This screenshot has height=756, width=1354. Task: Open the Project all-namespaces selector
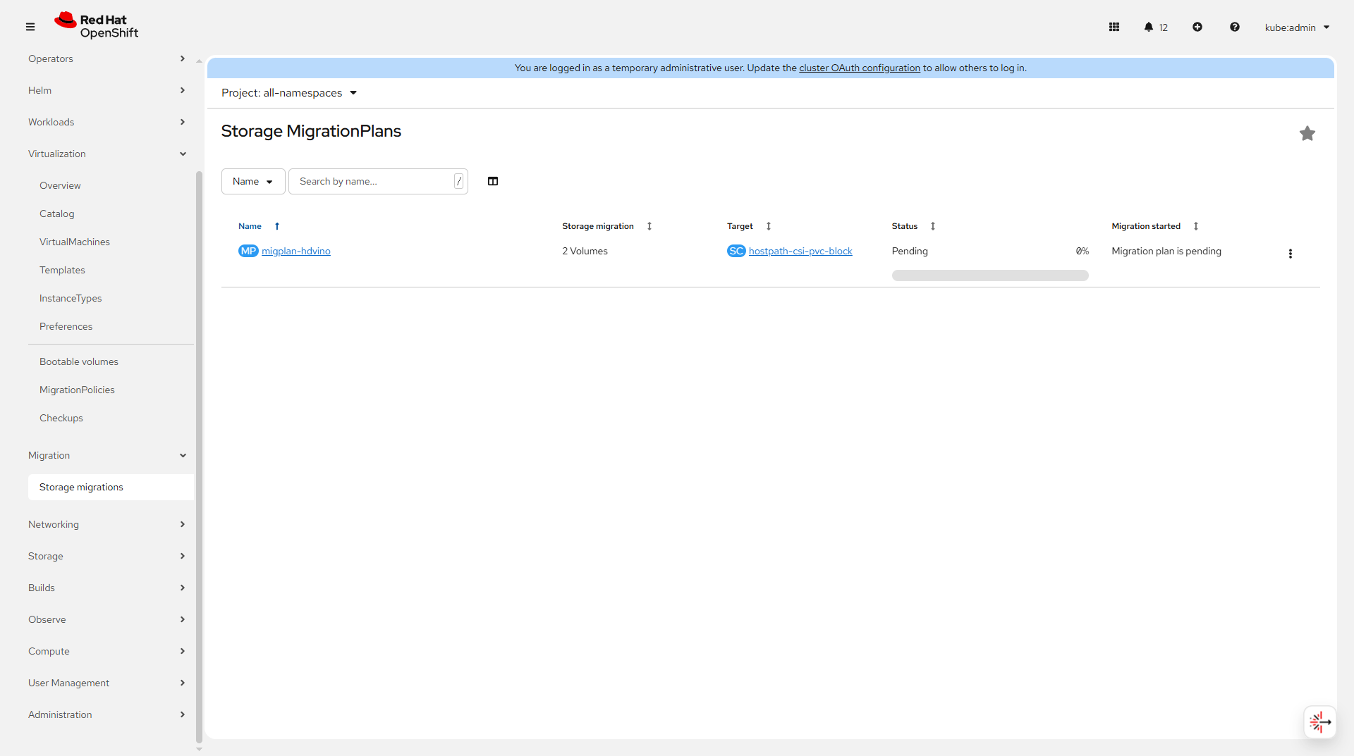tap(289, 93)
